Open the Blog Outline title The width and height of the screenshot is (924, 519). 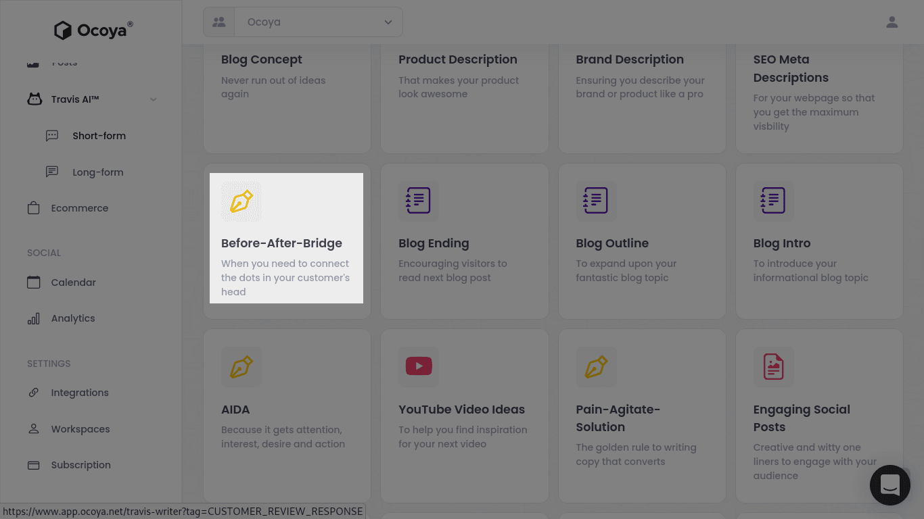(x=612, y=243)
